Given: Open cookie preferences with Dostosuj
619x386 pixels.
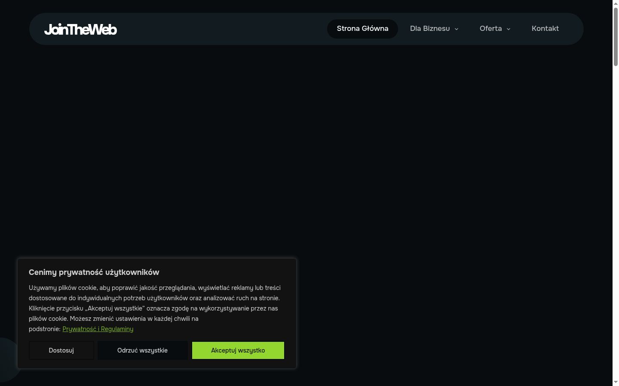Looking at the screenshot, I should pyautogui.click(x=61, y=350).
